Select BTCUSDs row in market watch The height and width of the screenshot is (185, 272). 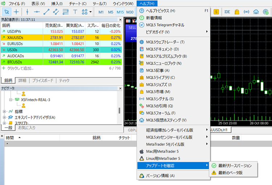(61, 62)
